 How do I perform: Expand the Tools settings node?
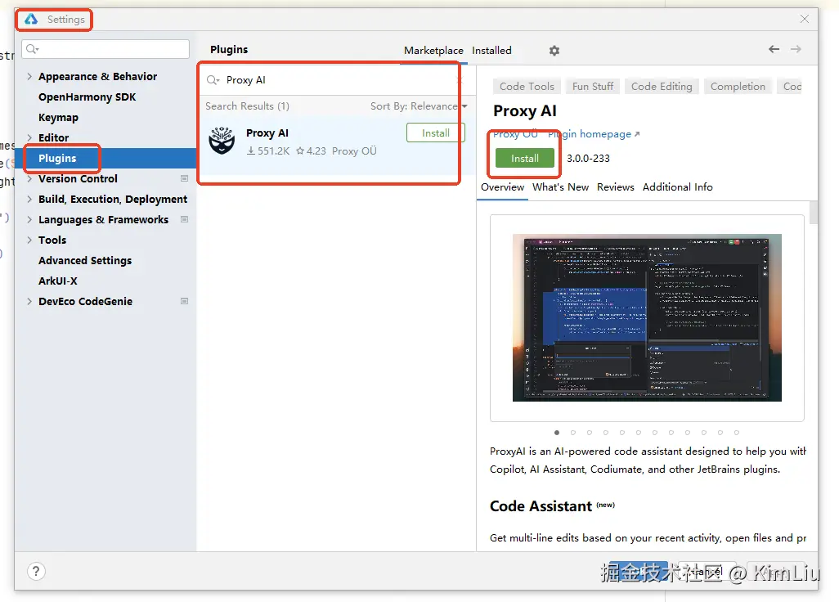pos(29,240)
